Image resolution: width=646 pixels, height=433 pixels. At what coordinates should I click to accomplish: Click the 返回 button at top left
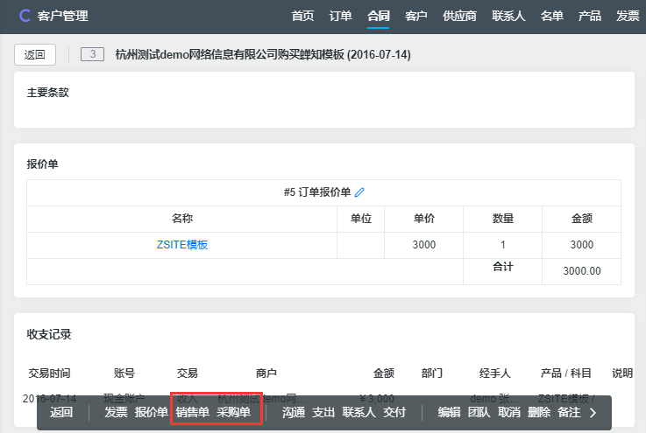click(x=35, y=54)
